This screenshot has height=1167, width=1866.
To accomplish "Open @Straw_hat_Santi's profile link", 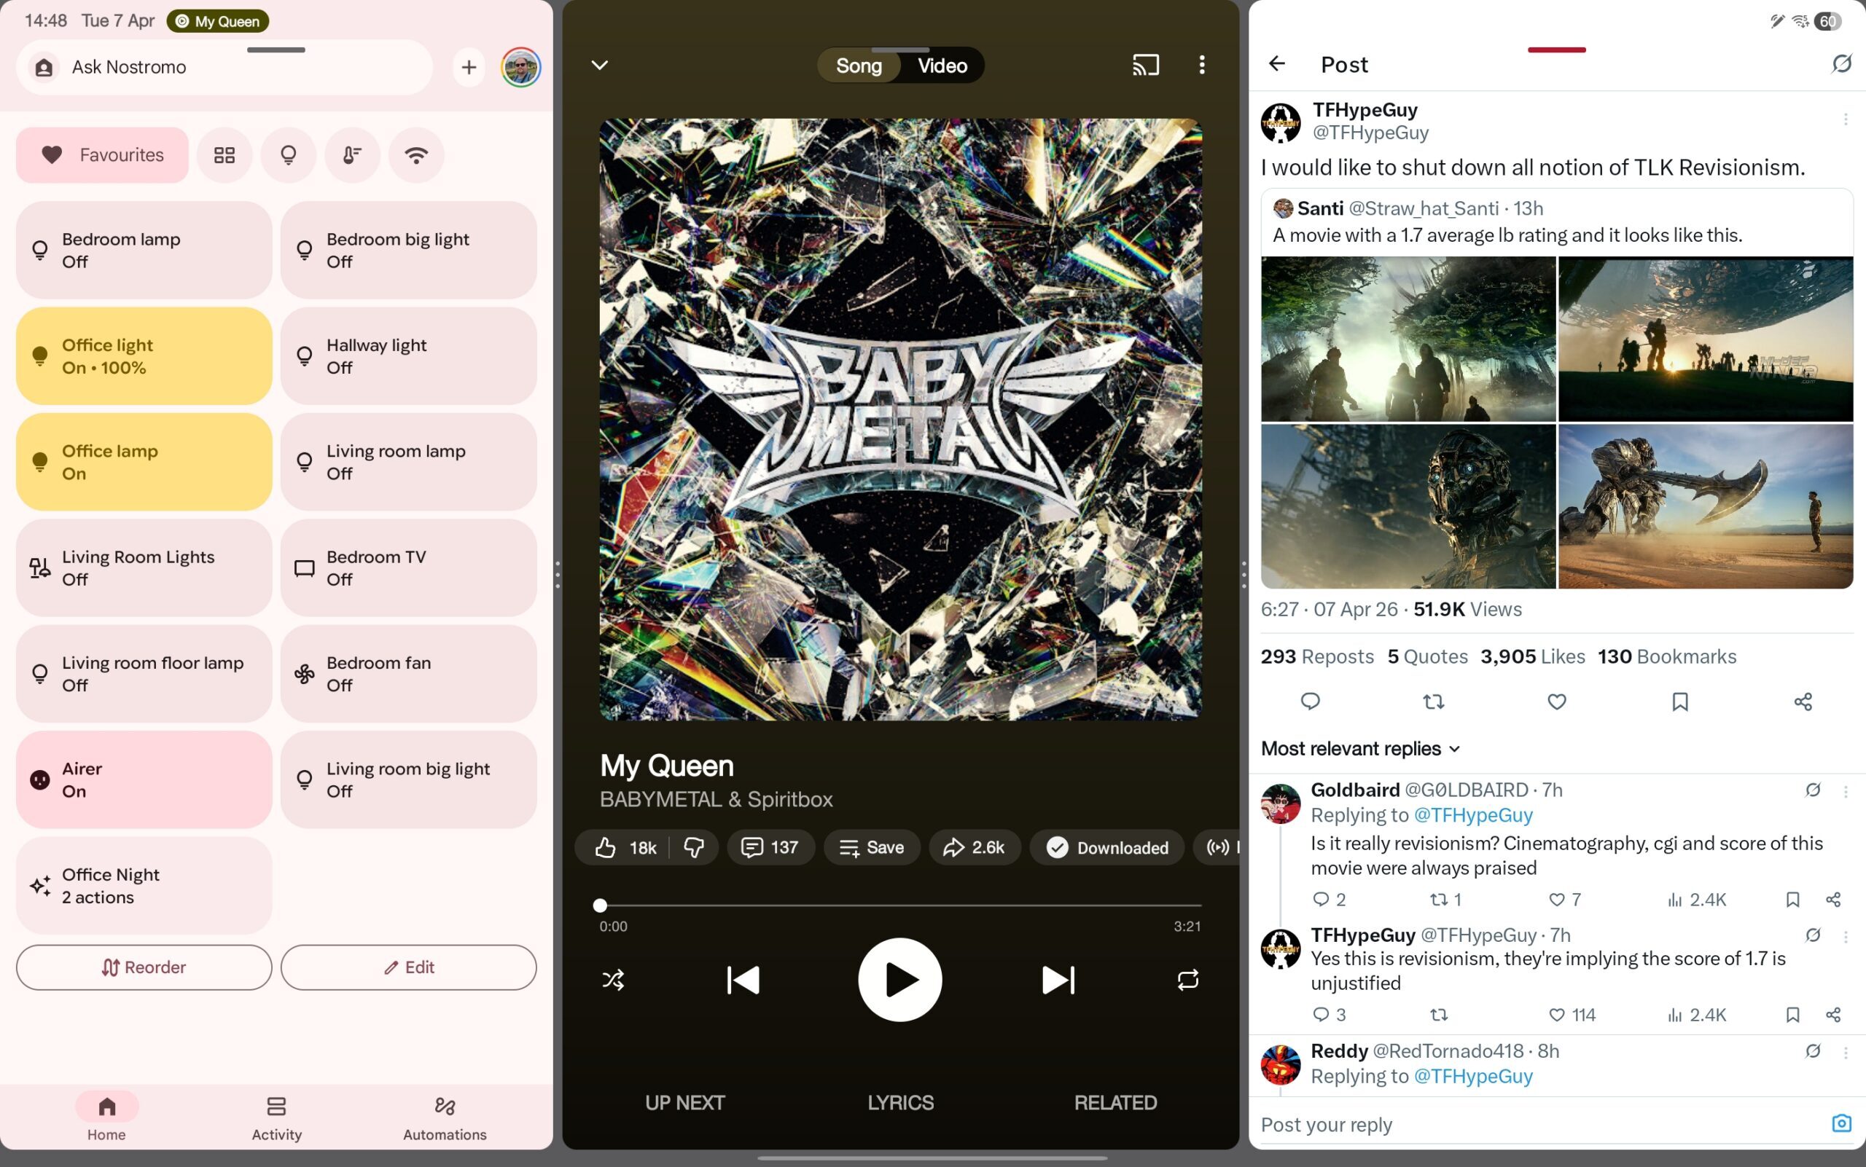I will click(x=1425, y=208).
